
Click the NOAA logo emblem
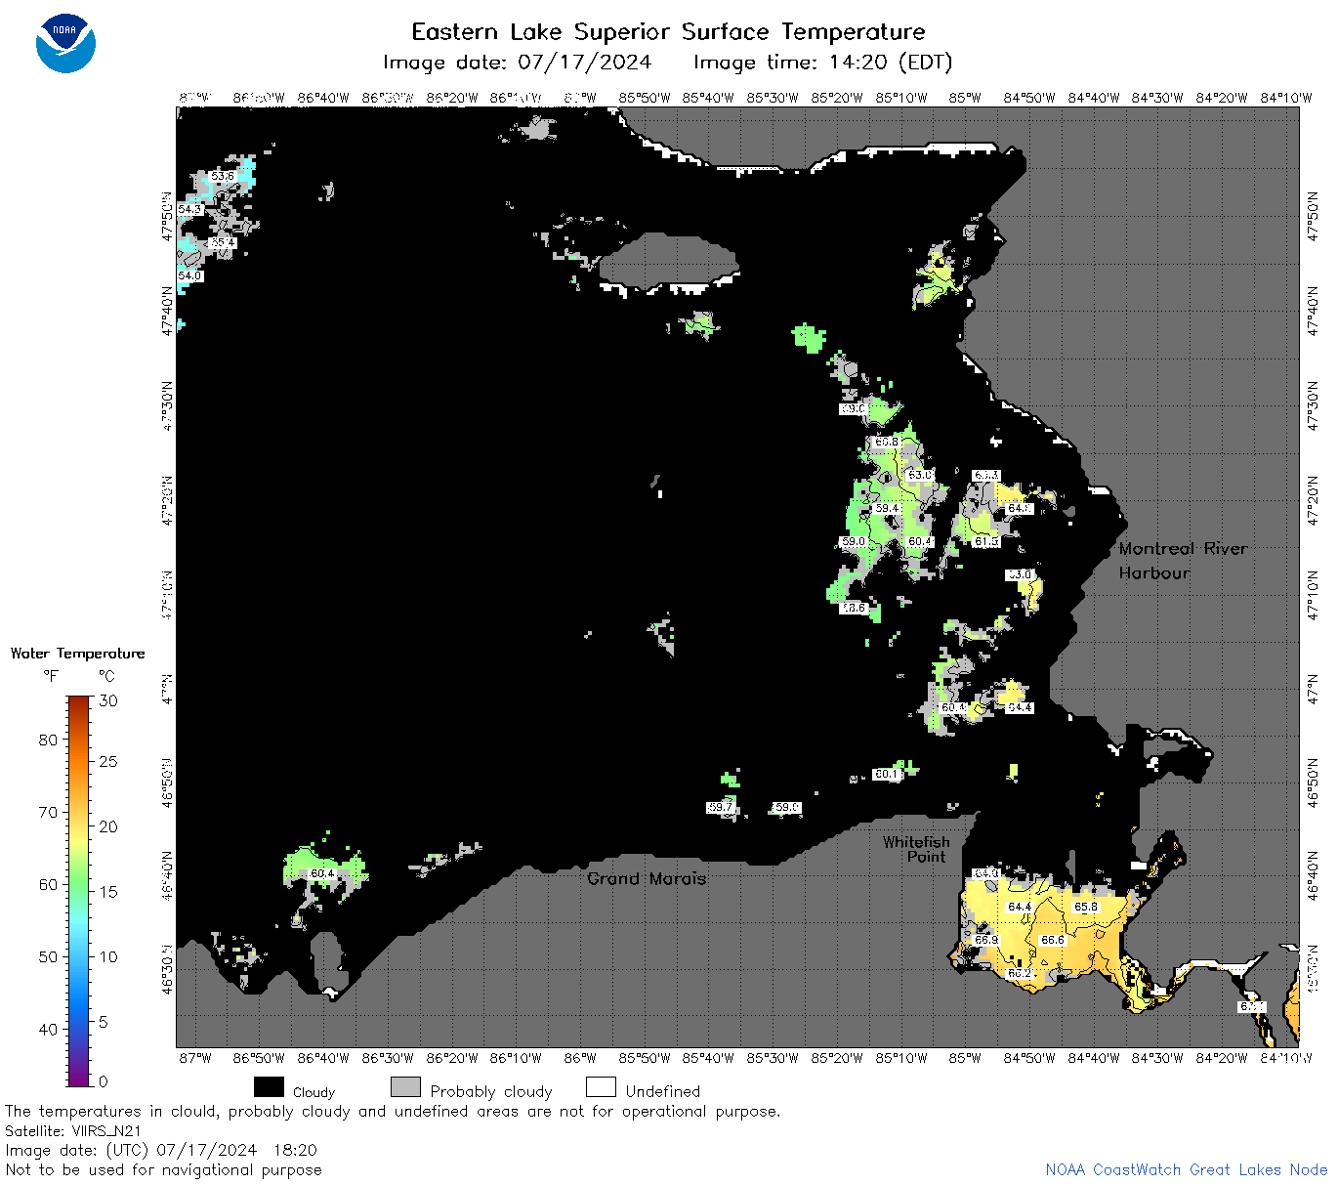pos(65,44)
